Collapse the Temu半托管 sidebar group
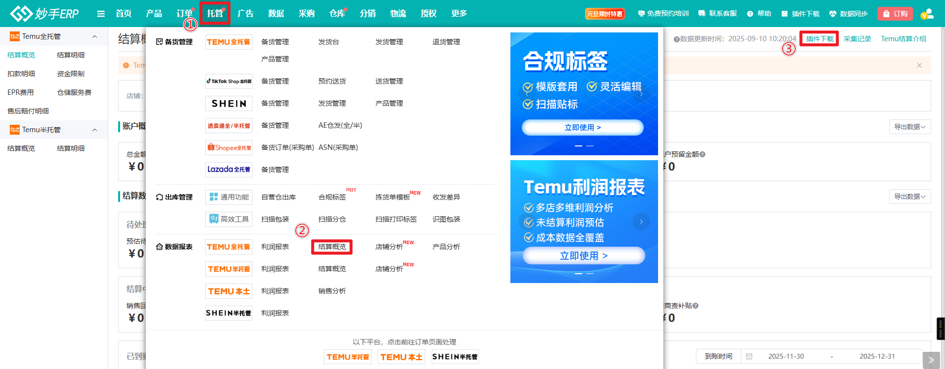The height and width of the screenshot is (369, 945). (x=94, y=130)
